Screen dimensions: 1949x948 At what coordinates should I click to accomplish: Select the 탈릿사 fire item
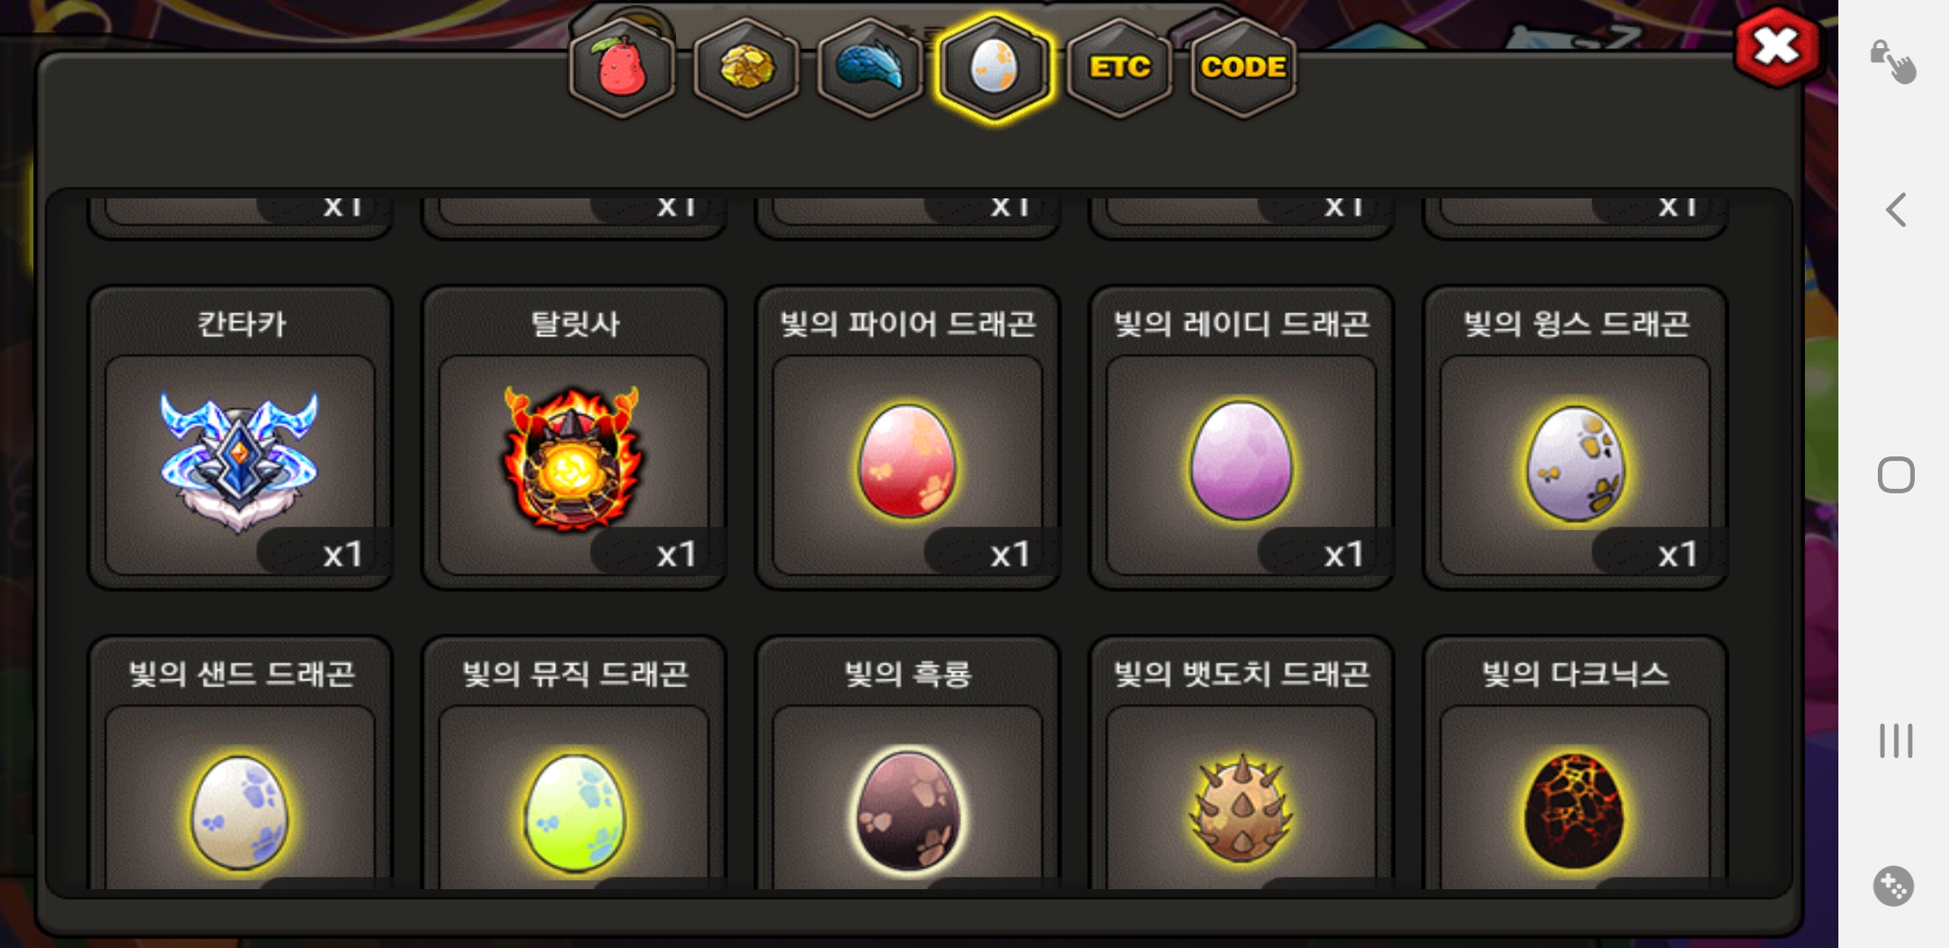[x=573, y=437]
